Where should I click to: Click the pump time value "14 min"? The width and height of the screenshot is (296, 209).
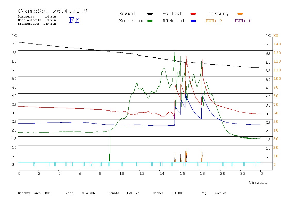(x=50, y=16)
